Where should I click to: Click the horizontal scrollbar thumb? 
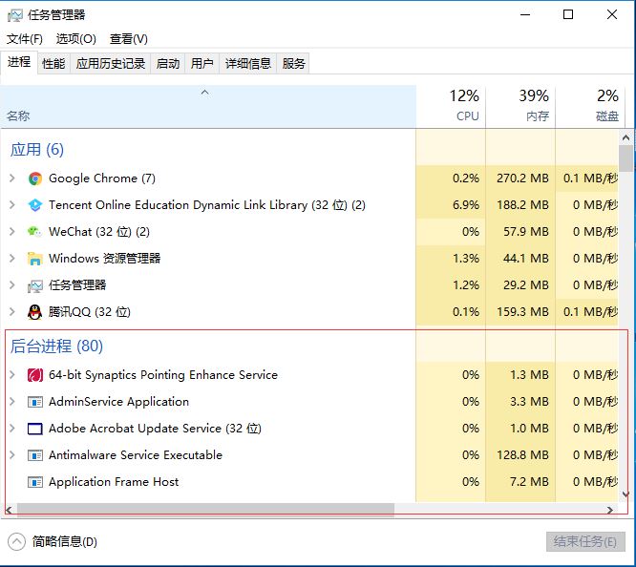205,510
